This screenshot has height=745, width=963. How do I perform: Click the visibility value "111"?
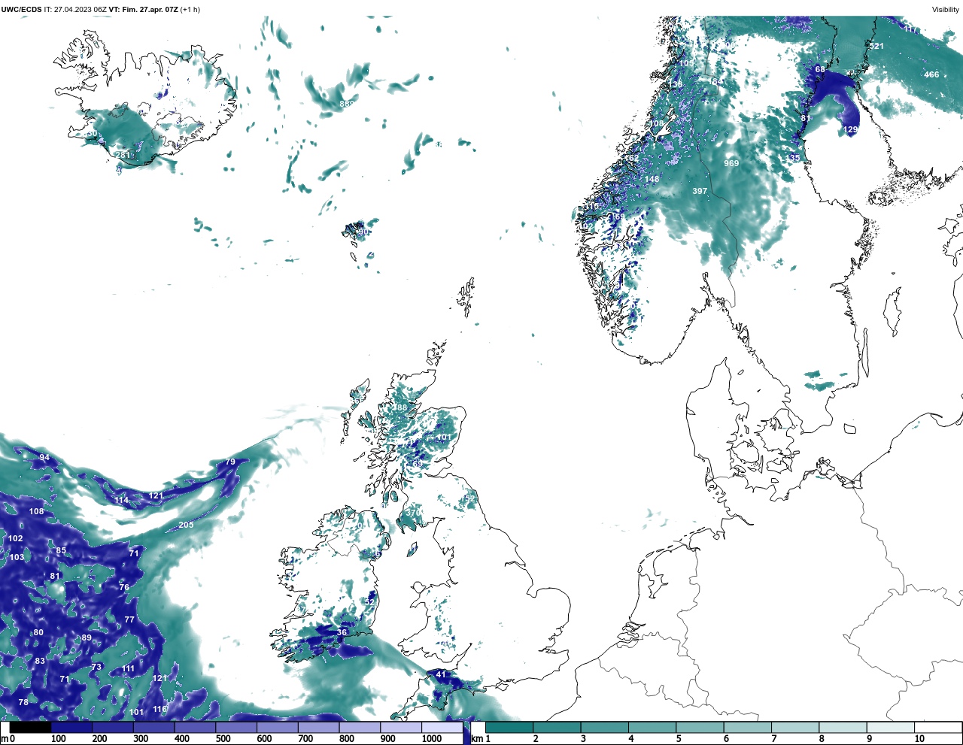click(x=128, y=669)
